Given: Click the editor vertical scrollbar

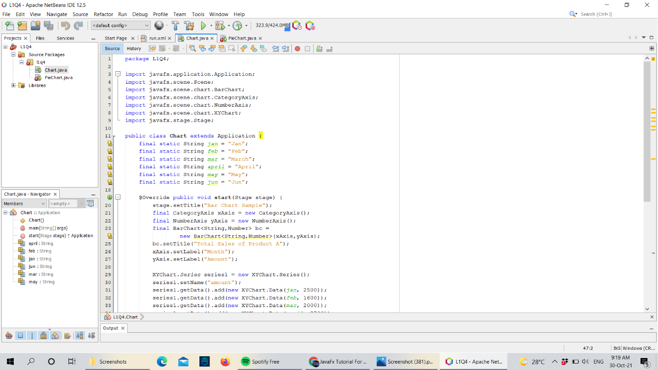Looking at the screenshot, I should pos(647,138).
